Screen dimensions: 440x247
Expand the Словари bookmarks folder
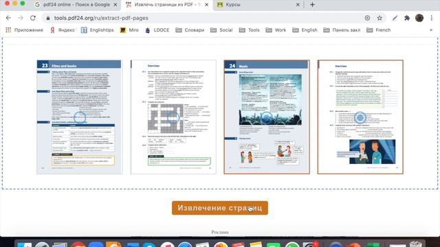pyautogui.click(x=190, y=30)
